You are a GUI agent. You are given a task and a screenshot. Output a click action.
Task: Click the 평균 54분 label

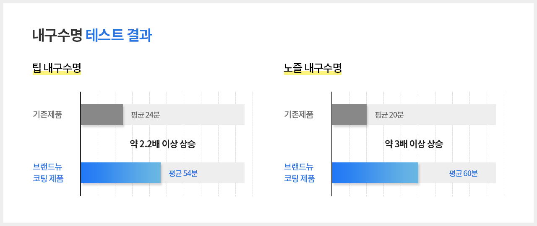coord(183,173)
